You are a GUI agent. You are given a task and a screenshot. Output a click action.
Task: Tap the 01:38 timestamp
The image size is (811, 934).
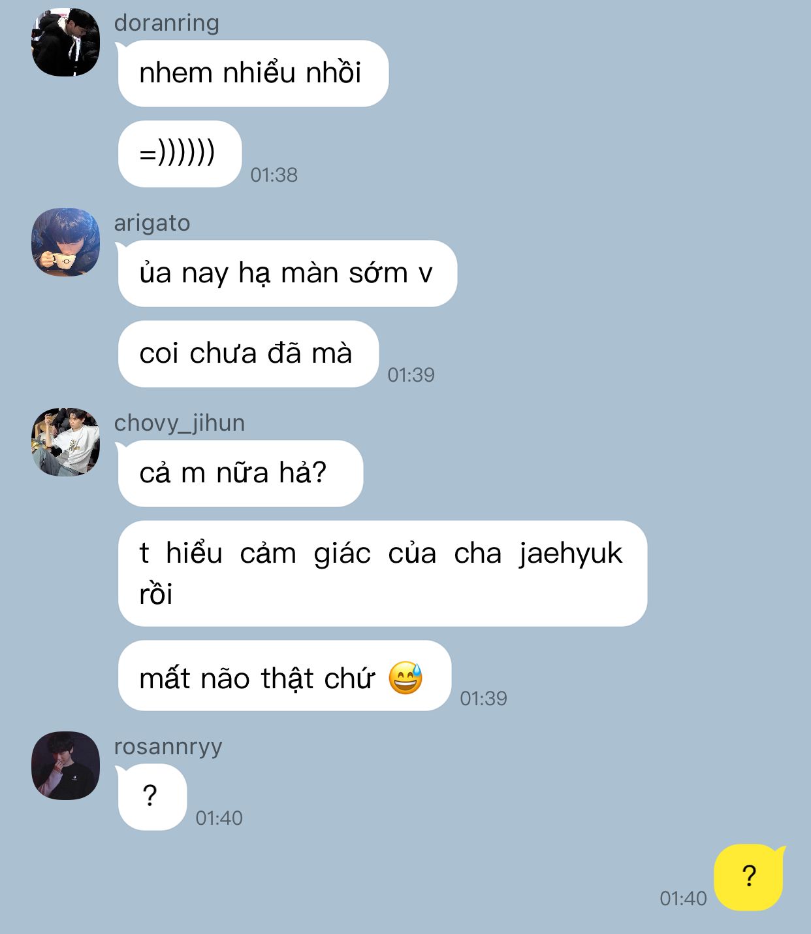(274, 175)
